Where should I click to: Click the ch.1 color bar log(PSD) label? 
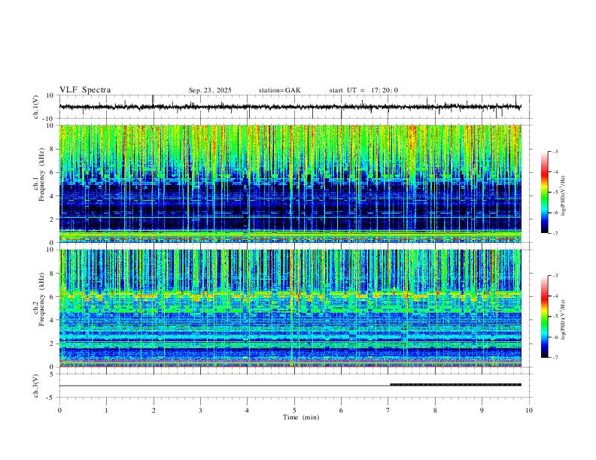563,196
